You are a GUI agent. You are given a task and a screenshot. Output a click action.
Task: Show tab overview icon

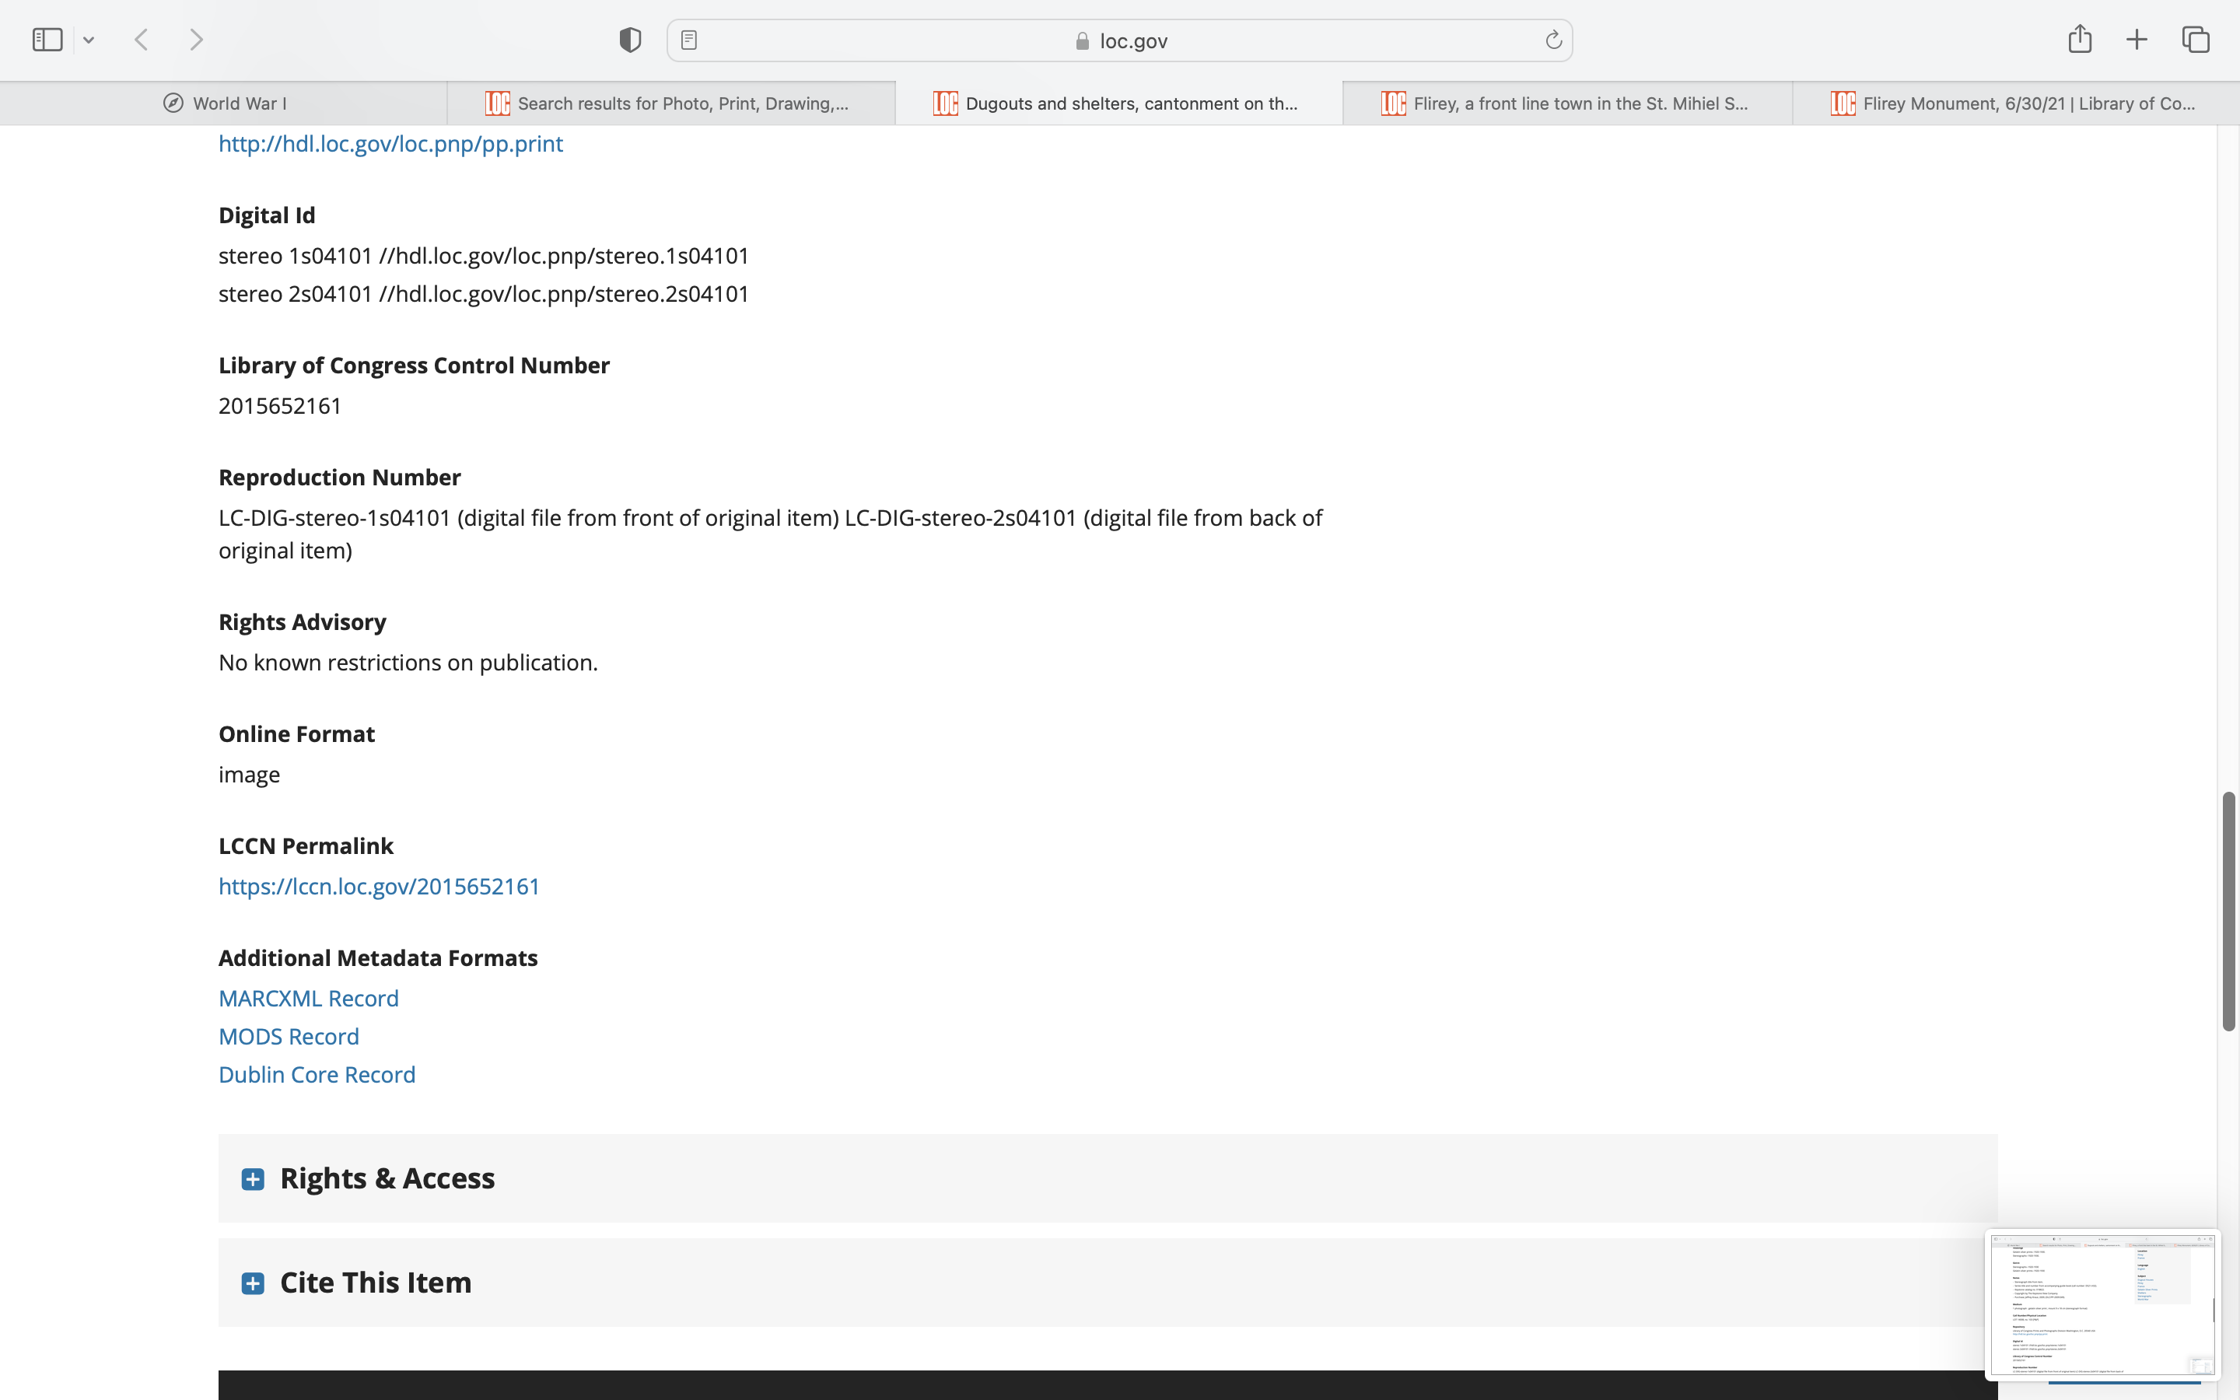click(x=2196, y=40)
